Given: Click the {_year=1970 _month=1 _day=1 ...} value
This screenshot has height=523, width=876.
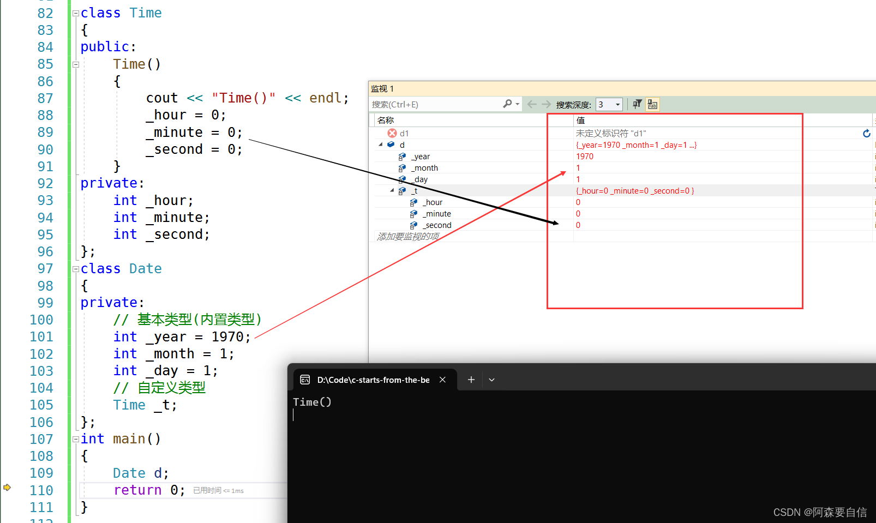Looking at the screenshot, I should (637, 145).
